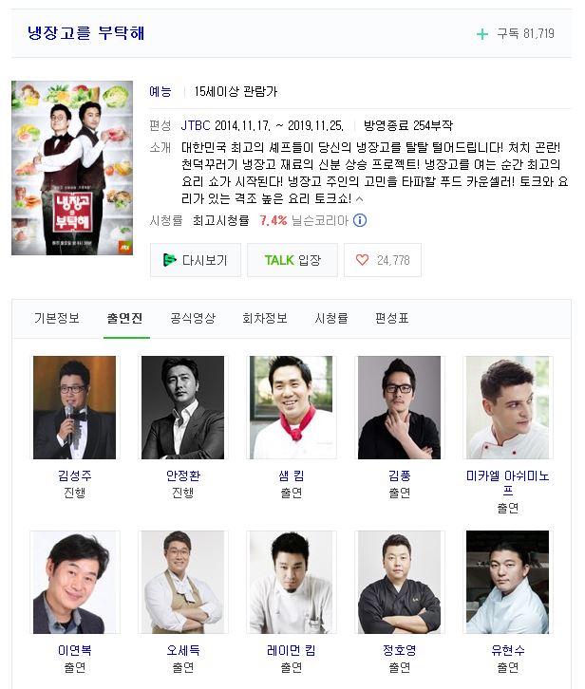Viewport: 585px width, 689px height.
Task: Open the 기본정보 tab
Action: [x=57, y=318]
